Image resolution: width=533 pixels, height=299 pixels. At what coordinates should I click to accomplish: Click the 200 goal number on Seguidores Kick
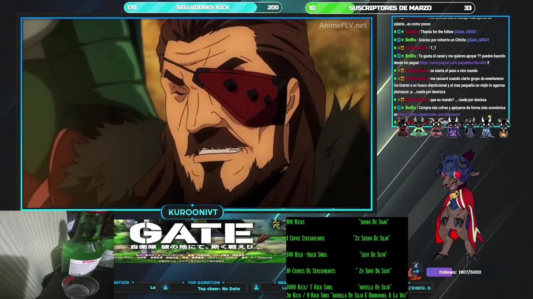click(x=273, y=7)
